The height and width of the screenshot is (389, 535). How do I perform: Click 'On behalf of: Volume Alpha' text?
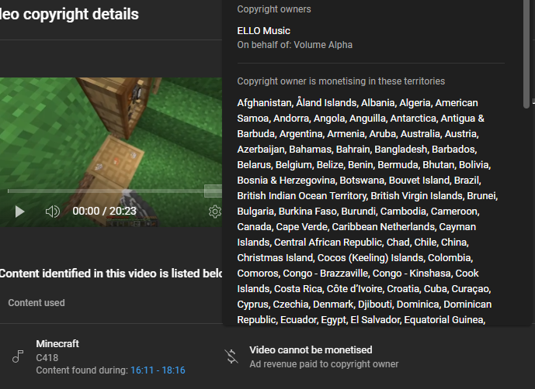[294, 45]
